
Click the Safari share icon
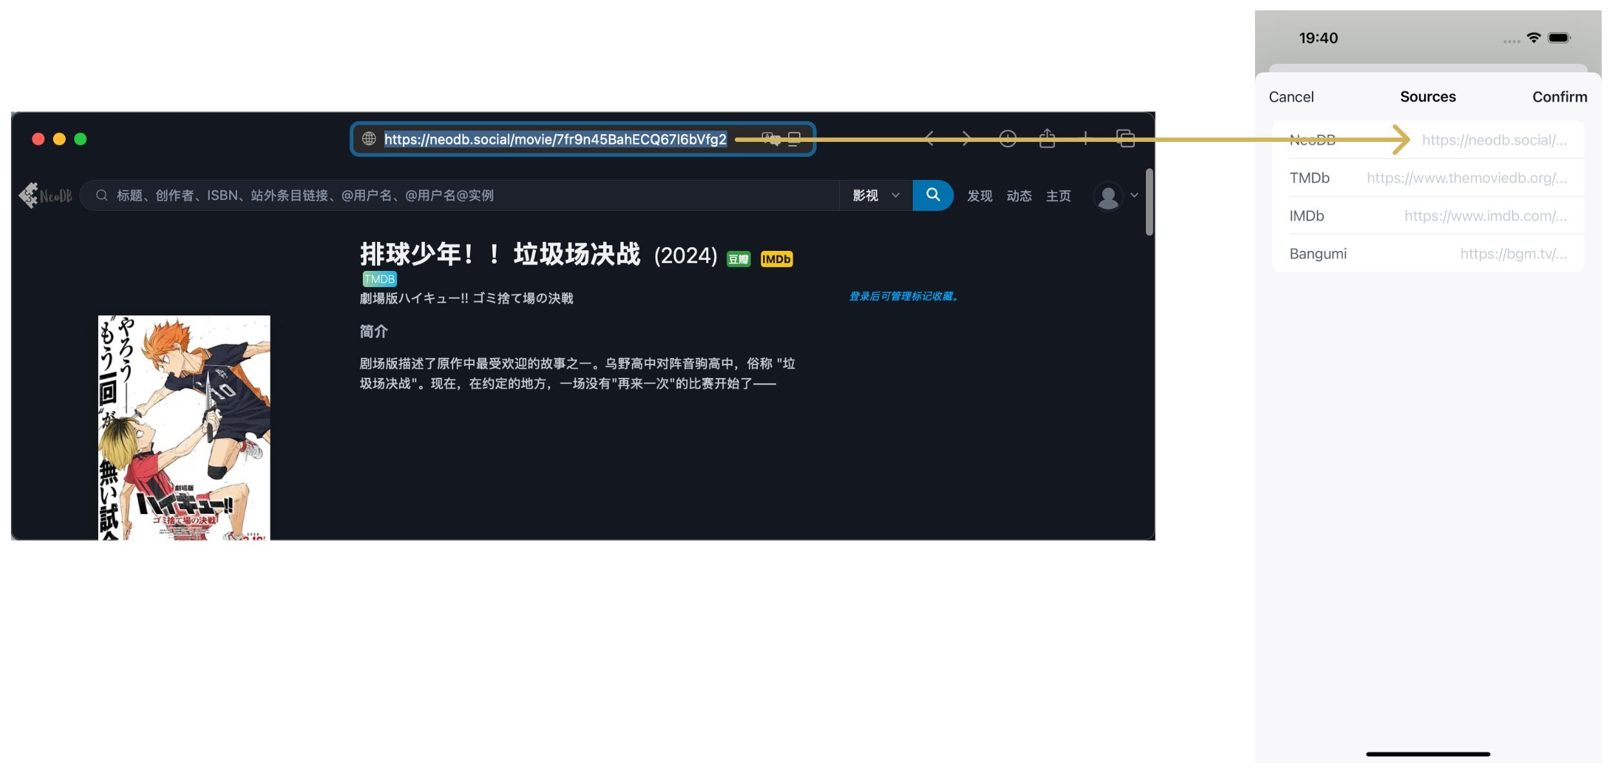(1047, 139)
